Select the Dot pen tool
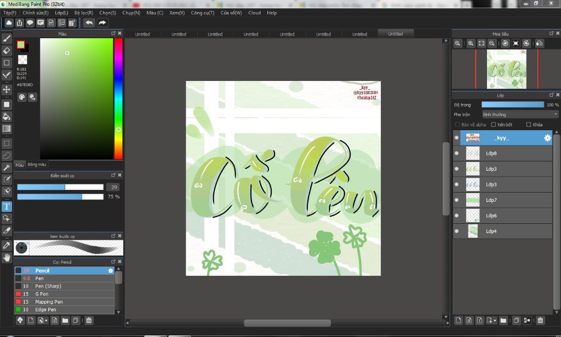 [x=7, y=74]
